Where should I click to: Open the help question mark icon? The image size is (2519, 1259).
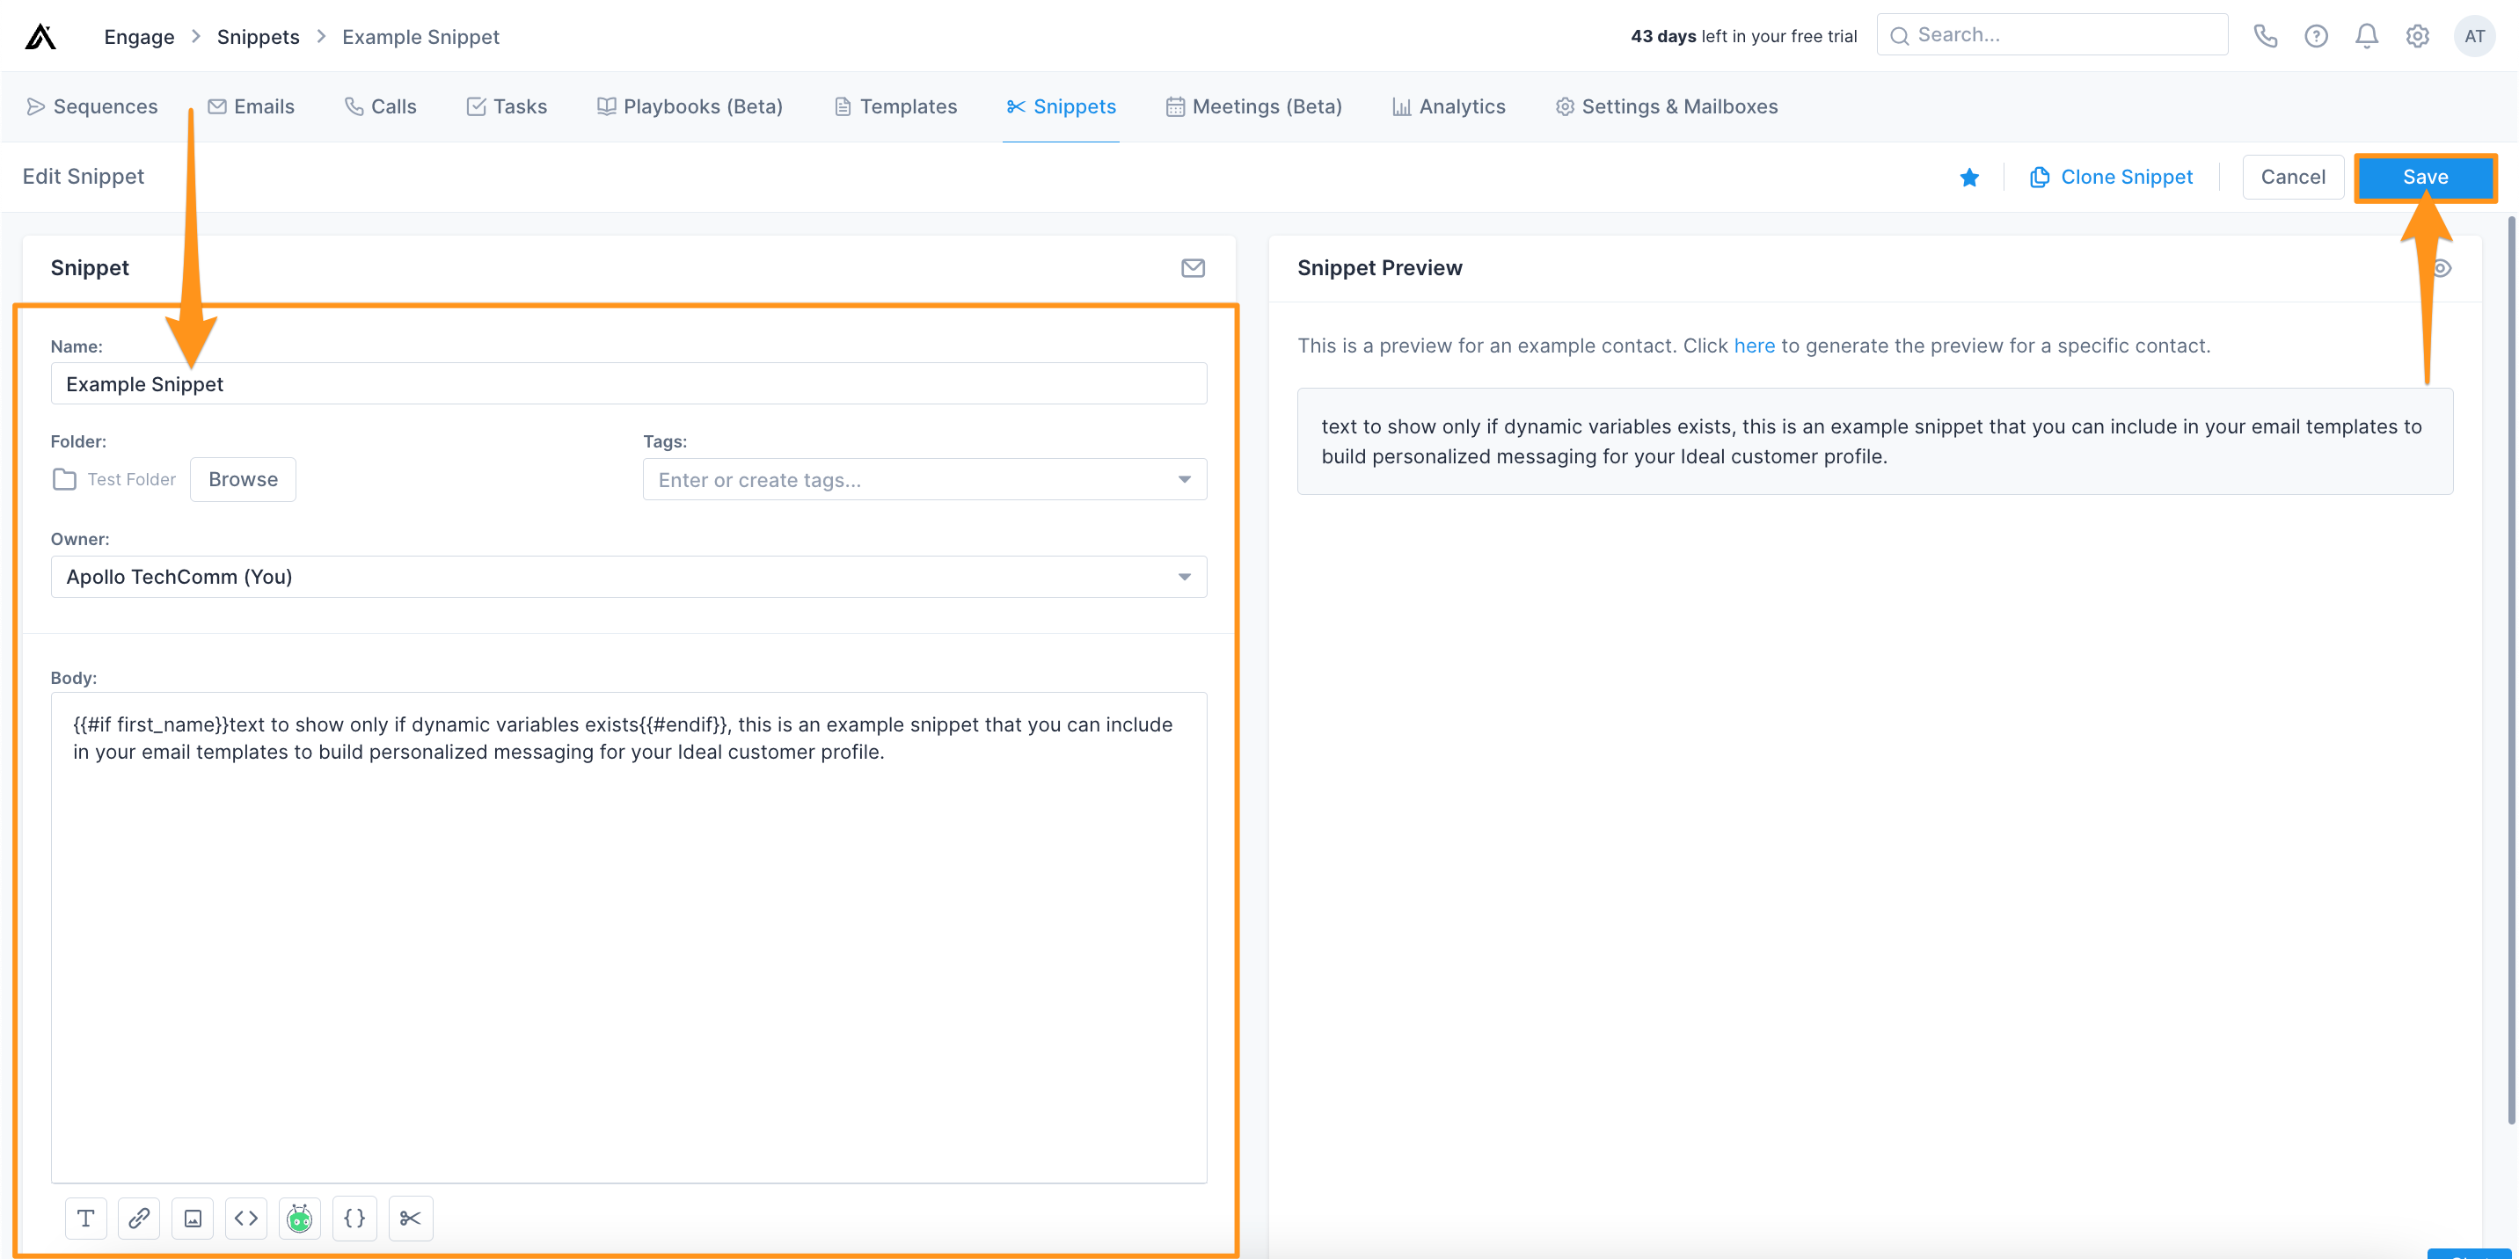pyautogui.click(x=2316, y=36)
